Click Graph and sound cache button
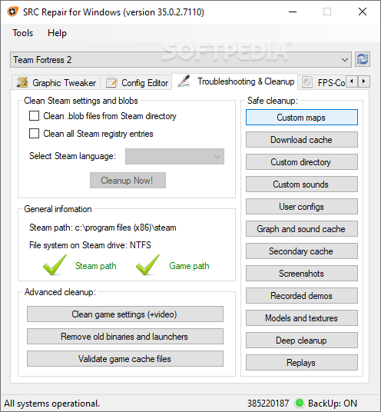The image size is (381, 412). tap(302, 229)
